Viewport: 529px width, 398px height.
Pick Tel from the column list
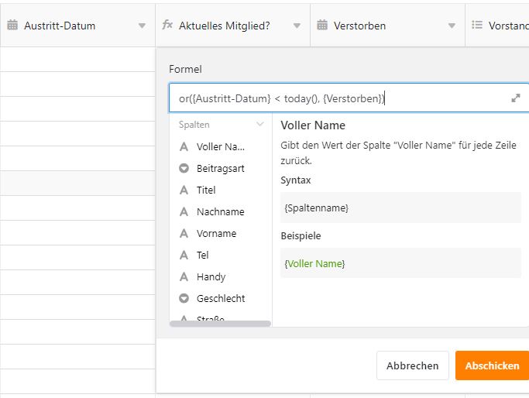(x=203, y=255)
